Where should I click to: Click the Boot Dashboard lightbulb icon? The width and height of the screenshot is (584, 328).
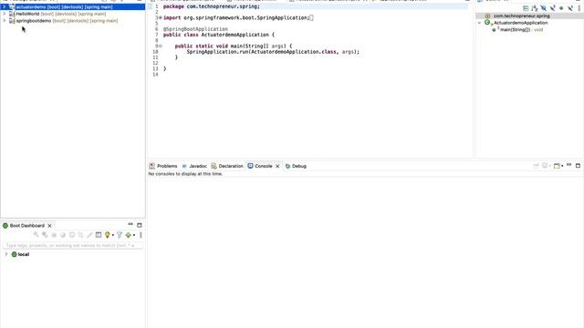click(108, 235)
